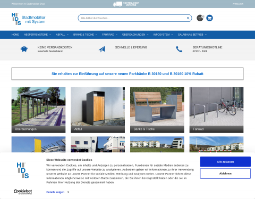255x199 pixels.
Task: Open the yellow flag category thumbnail
Action: click(x=38, y=144)
